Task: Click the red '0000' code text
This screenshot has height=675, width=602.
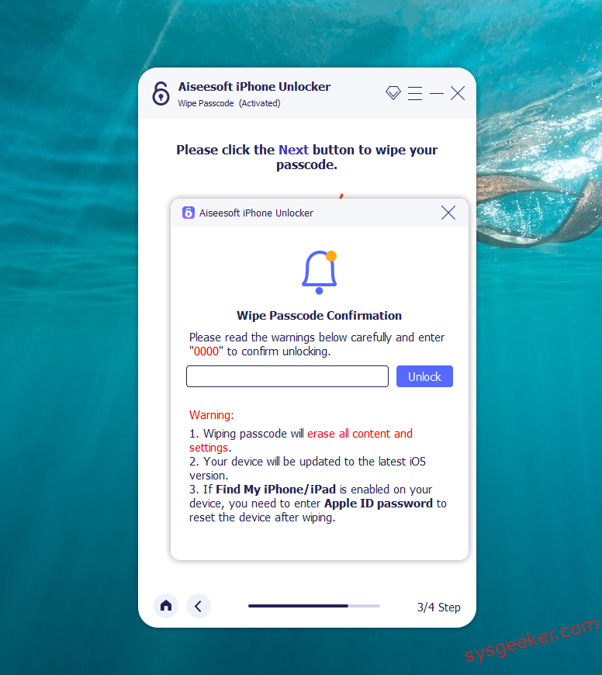Action: tap(206, 351)
